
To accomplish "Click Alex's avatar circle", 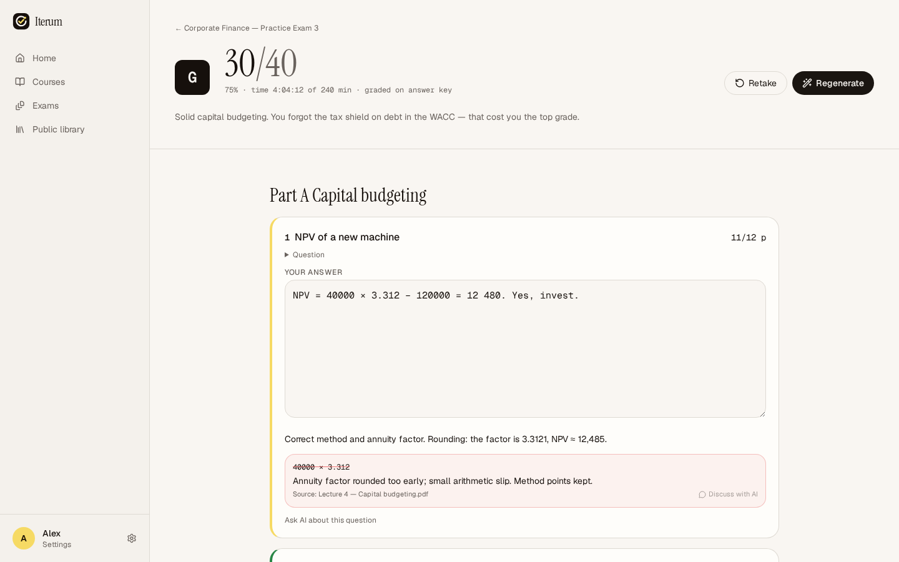I will (x=24, y=538).
